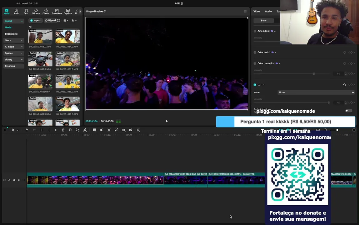Expand the Spaces sidebar section
The height and width of the screenshot is (225, 359).
[13, 53]
